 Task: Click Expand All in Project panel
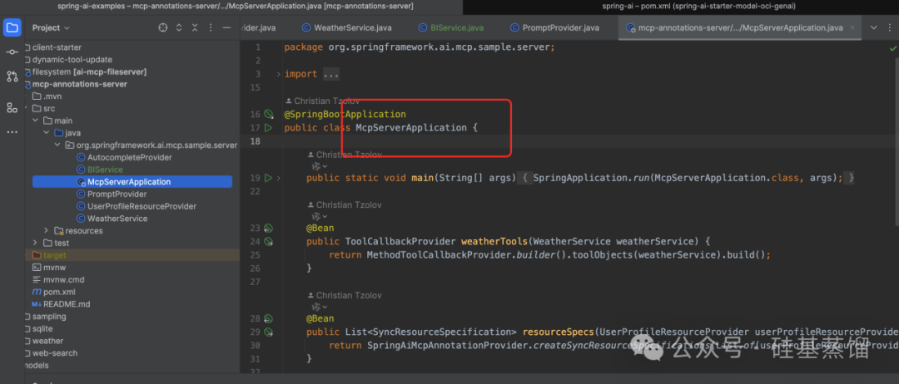179,27
